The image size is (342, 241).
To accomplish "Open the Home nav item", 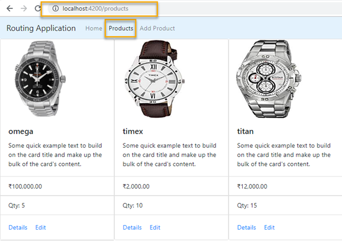I will click(x=94, y=28).
